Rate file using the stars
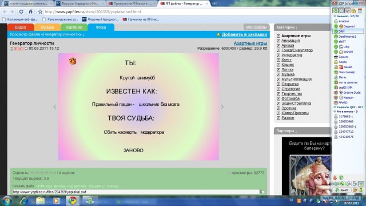The width and height of the screenshot is (366, 206). click(42, 173)
